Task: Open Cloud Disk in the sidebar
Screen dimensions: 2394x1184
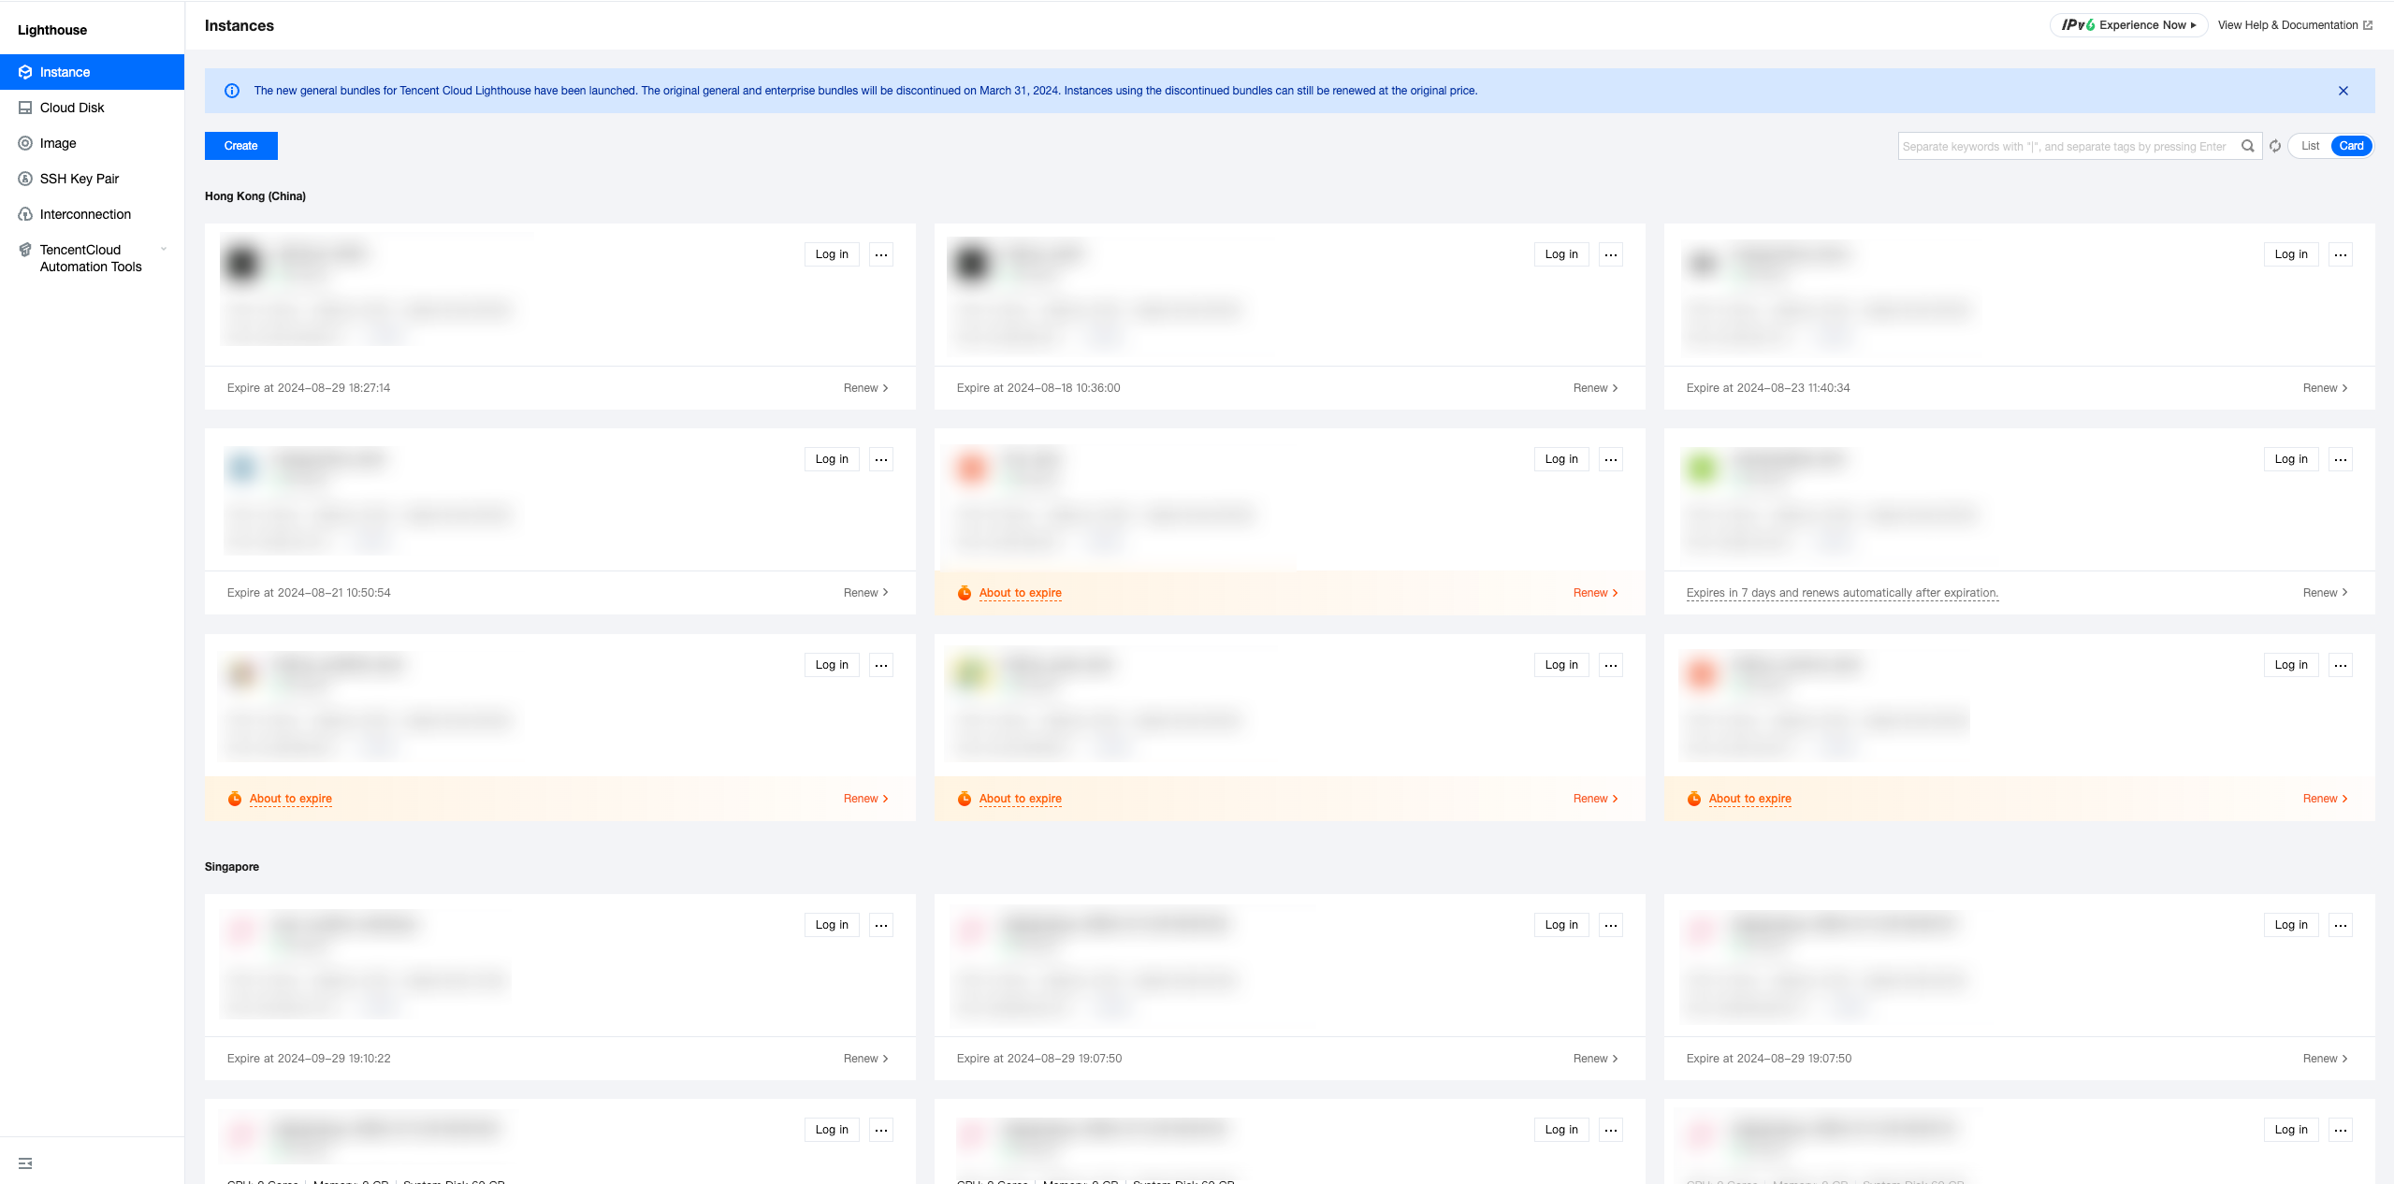Action: click(92, 108)
